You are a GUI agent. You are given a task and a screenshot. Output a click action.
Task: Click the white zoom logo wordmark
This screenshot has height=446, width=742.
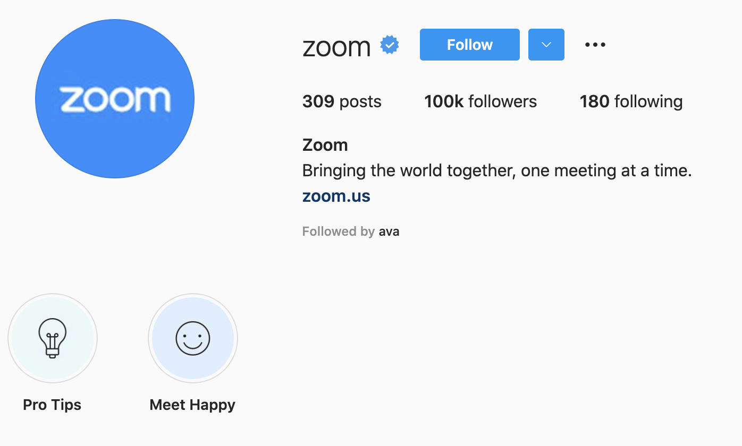point(115,99)
